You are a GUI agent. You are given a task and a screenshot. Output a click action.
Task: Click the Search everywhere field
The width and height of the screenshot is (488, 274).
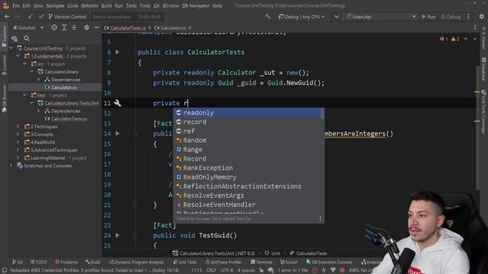[x=127, y=17]
